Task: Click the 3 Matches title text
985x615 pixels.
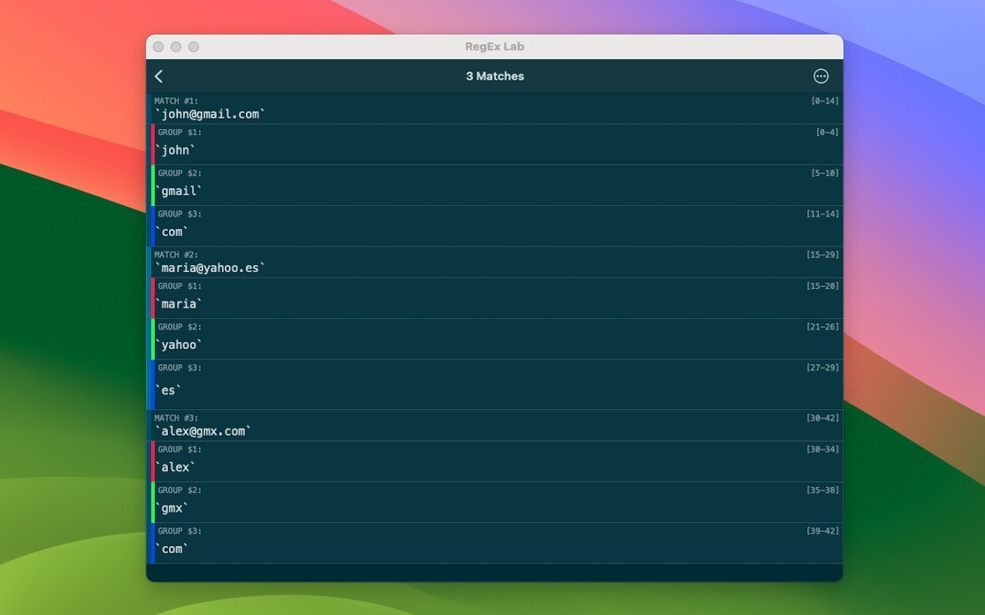Action: 495,76
